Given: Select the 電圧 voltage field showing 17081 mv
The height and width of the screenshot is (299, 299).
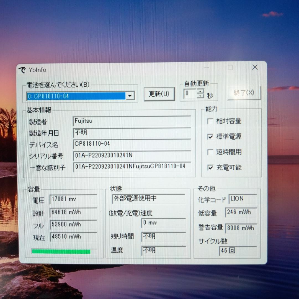Looking at the screenshot, I should click(73, 199).
